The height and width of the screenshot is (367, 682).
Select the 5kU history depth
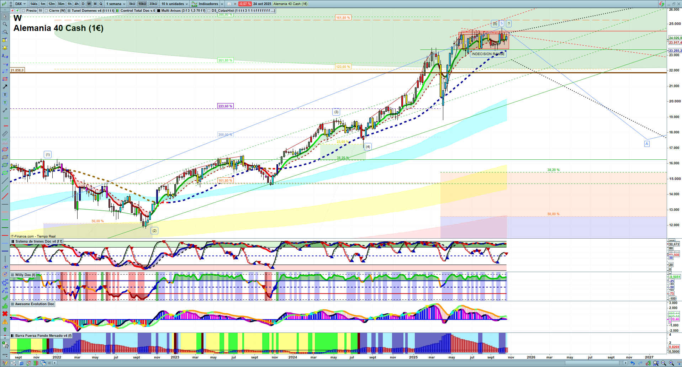click(x=132, y=4)
